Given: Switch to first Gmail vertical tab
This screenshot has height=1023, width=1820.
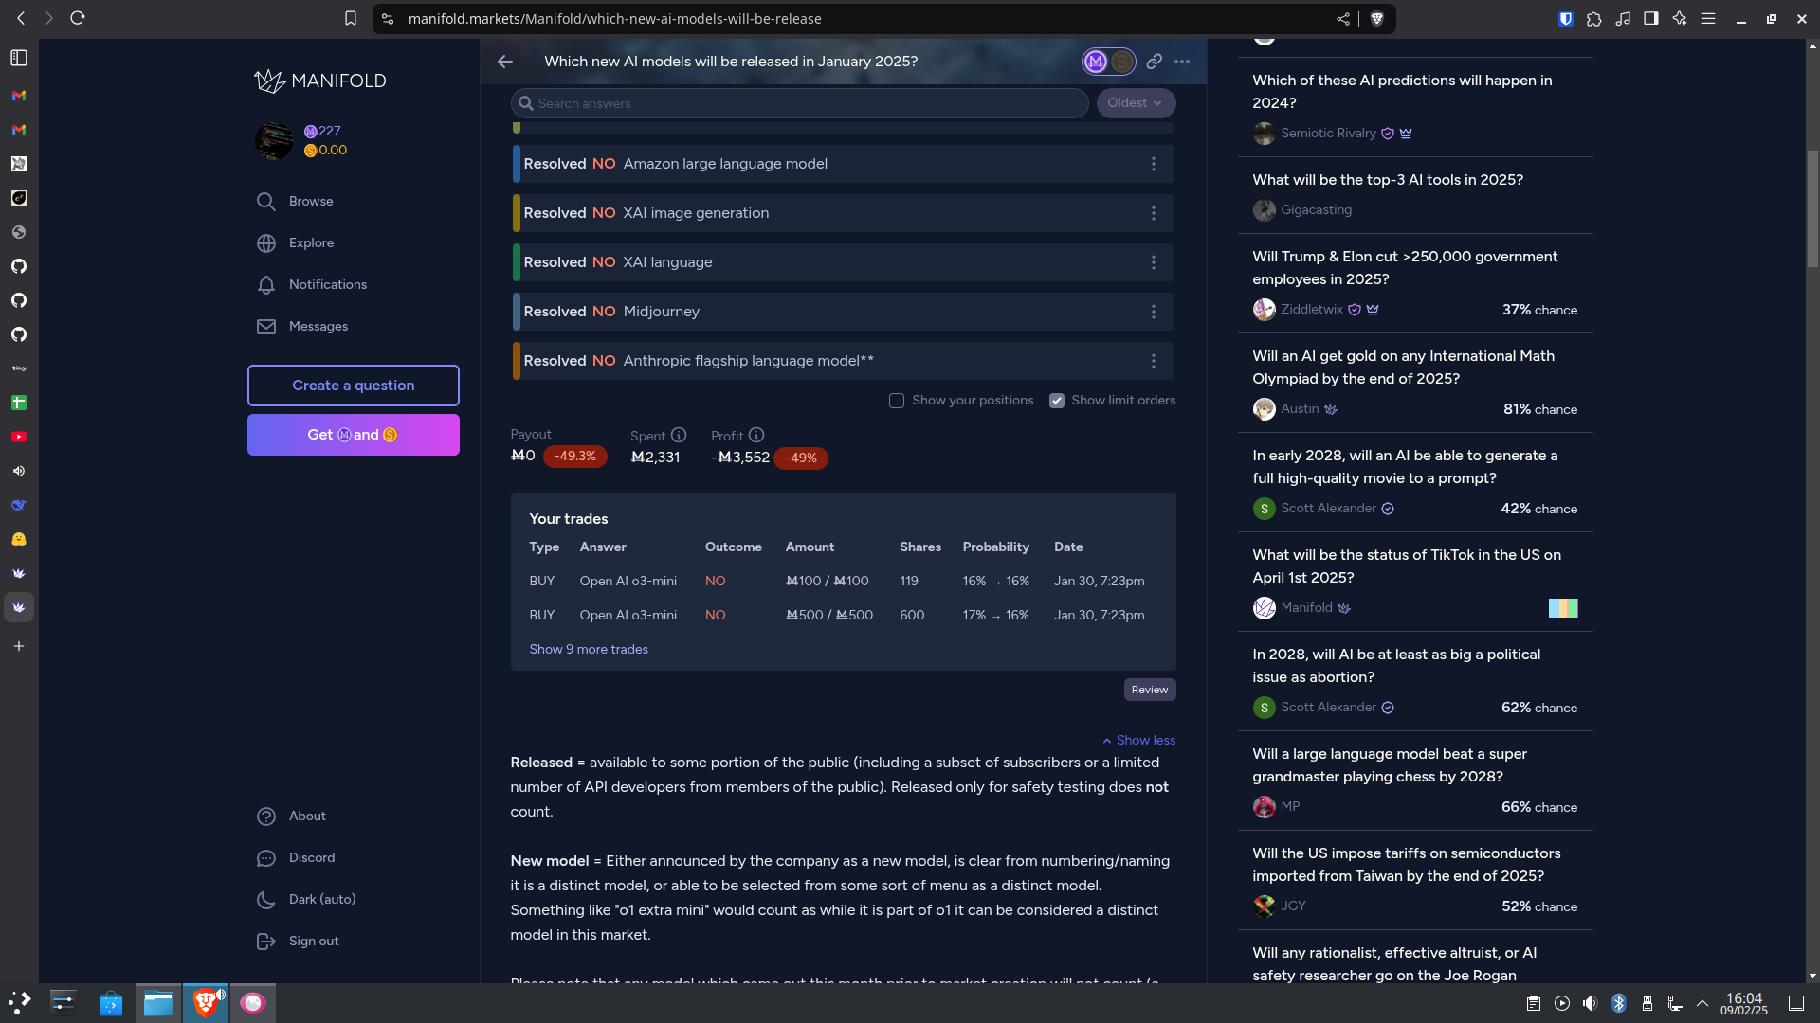Looking at the screenshot, I should [x=19, y=96].
